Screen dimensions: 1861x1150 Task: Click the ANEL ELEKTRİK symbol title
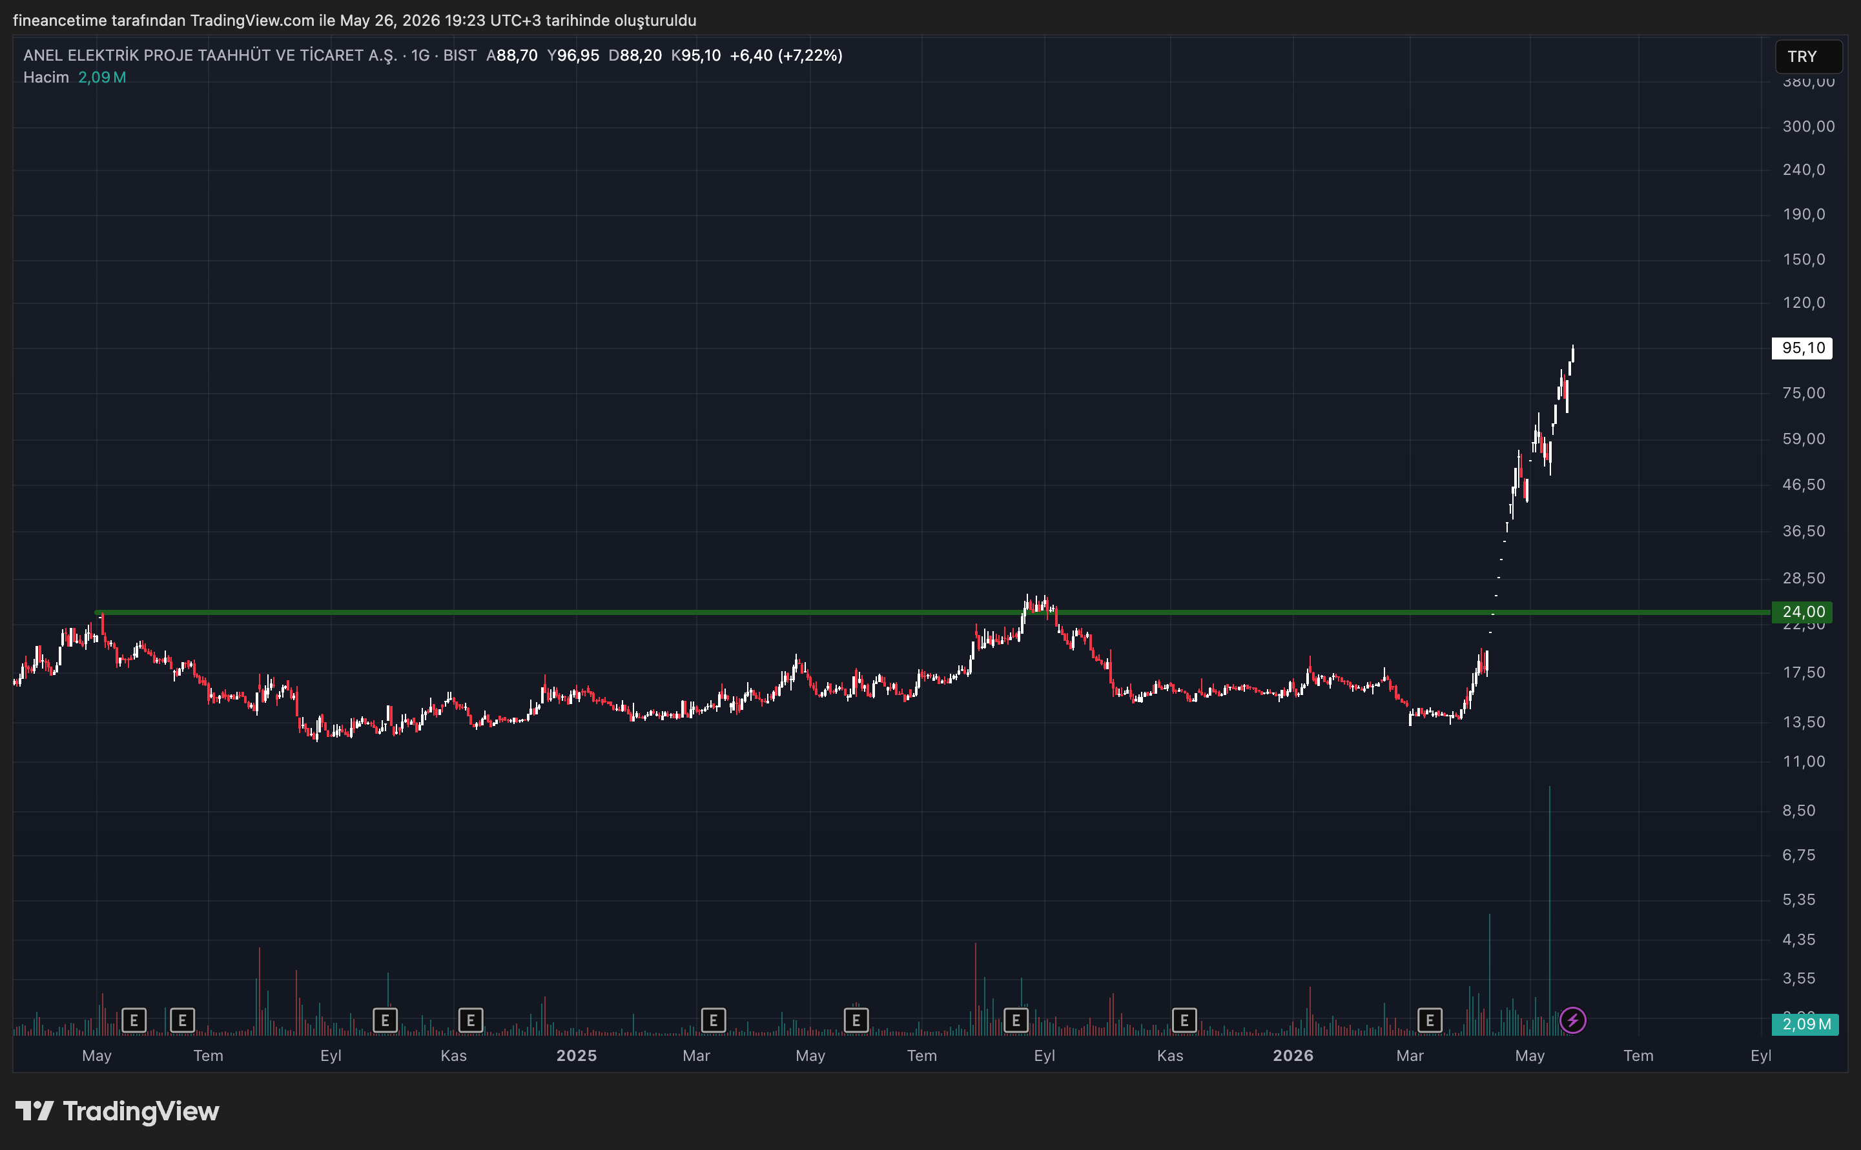pyautogui.click(x=210, y=55)
